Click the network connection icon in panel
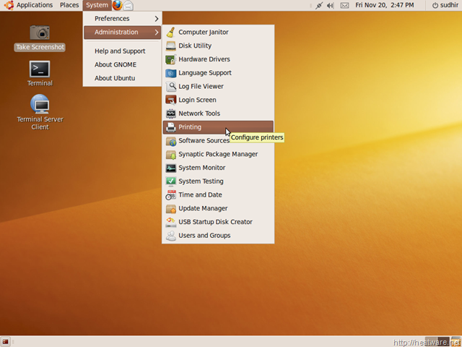The image size is (462, 347). click(318, 5)
